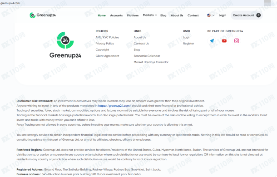Viewport: 277px width, 177px height.
Task: Open the Telegram social link
Action: tap(212, 41)
